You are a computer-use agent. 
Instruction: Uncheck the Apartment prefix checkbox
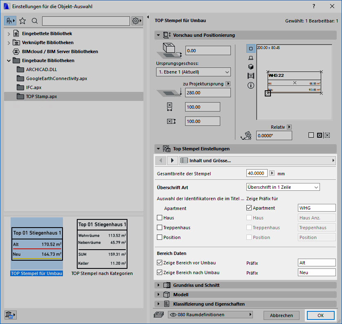click(x=249, y=208)
